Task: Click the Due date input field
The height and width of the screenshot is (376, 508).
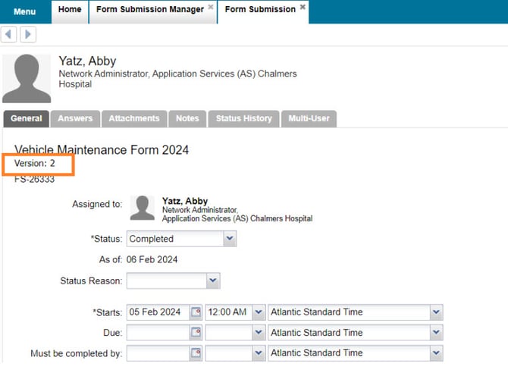Action: [x=157, y=333]
